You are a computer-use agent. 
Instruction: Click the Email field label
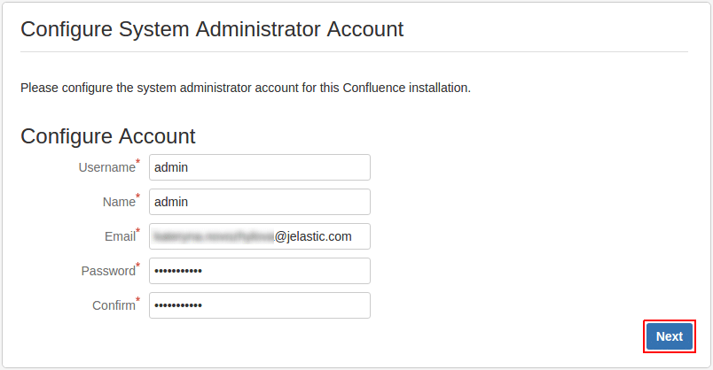coord(120,236)
